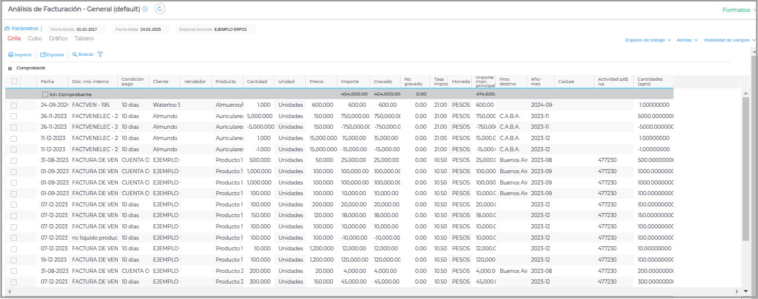
Task: Click the Imprimir printer icon
Action: [x=10, y=55]
